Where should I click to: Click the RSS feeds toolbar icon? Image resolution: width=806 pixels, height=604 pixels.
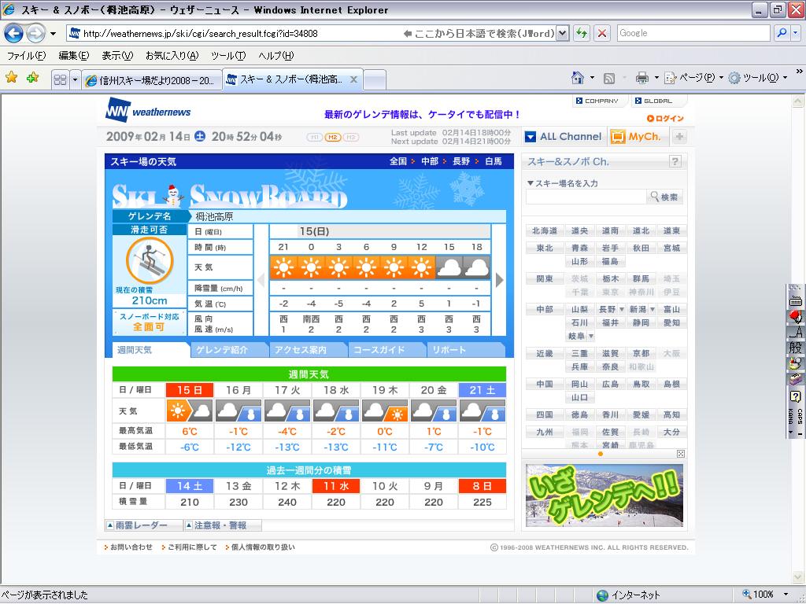[609, 79]
